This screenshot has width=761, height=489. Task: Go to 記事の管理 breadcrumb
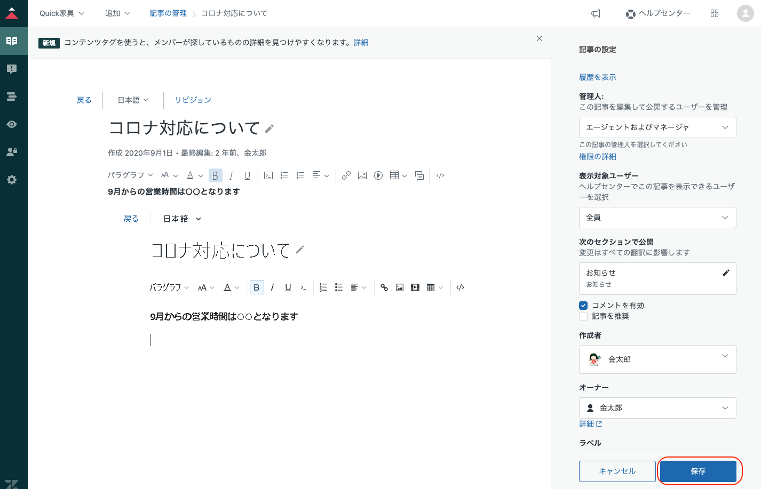168,13
